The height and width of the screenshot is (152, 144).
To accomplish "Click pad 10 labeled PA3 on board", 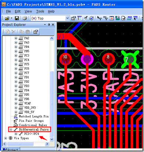I will tap(66, 59).
